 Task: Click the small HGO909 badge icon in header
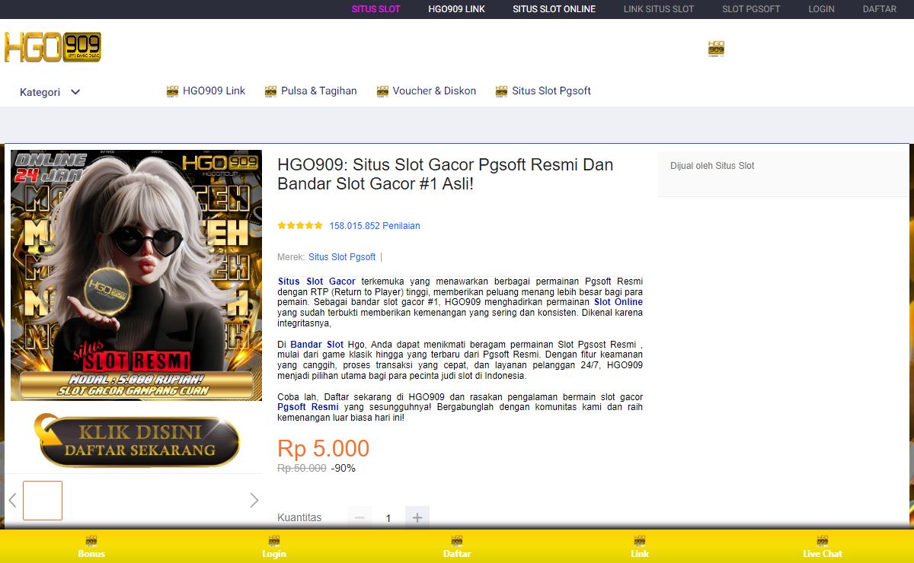[716, 49]
